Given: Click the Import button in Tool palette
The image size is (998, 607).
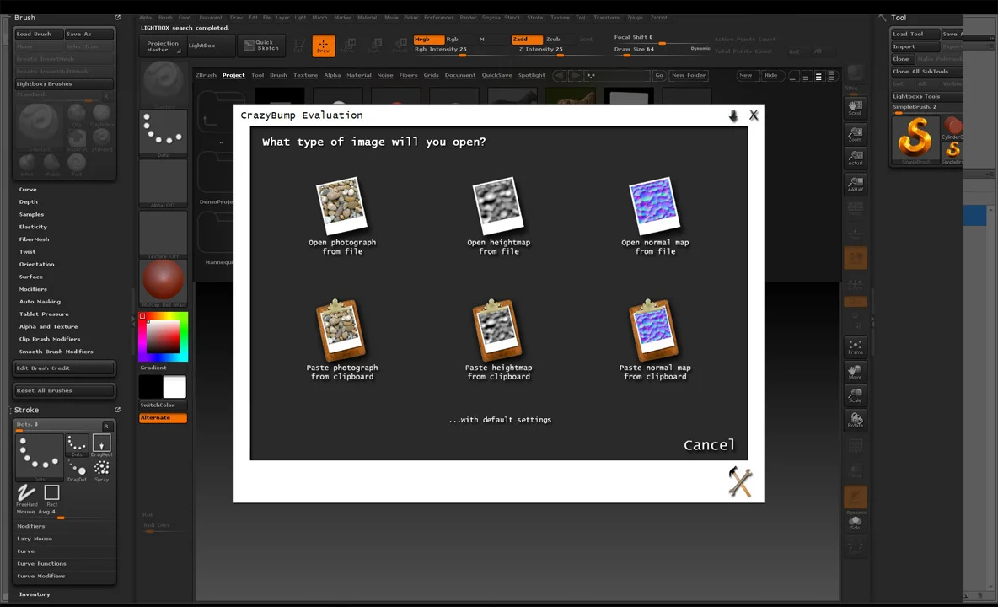Looking at the screenshot, I should [x=915, y=46].
